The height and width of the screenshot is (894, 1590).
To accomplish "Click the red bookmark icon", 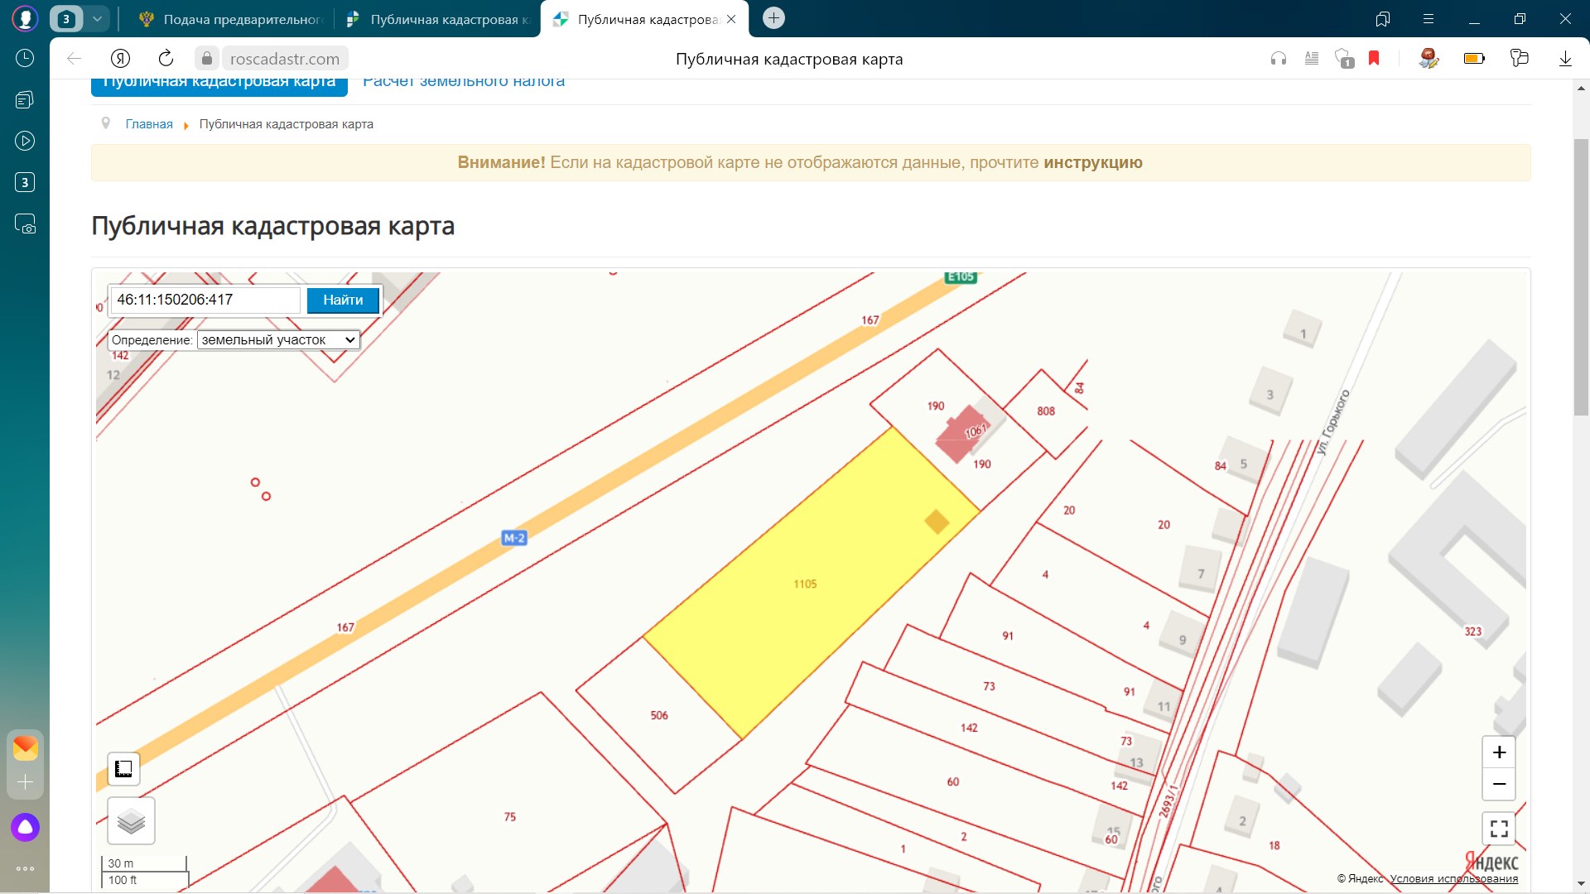I will pyautogui.click(x=1374, y=58).
